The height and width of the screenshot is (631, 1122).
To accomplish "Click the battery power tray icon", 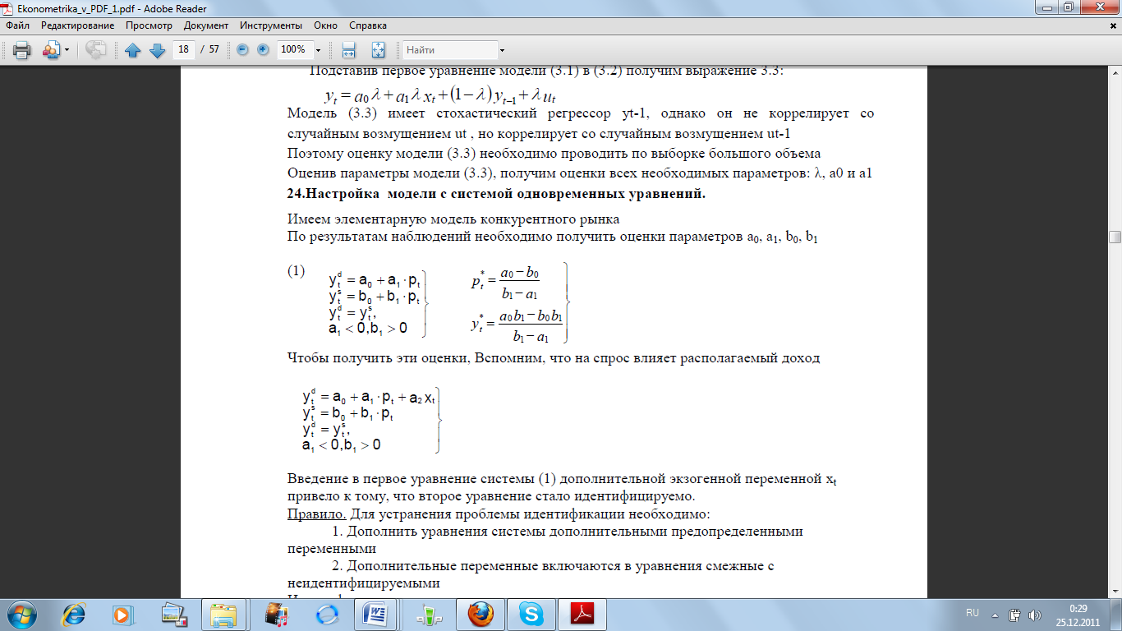I will 1015,615.
